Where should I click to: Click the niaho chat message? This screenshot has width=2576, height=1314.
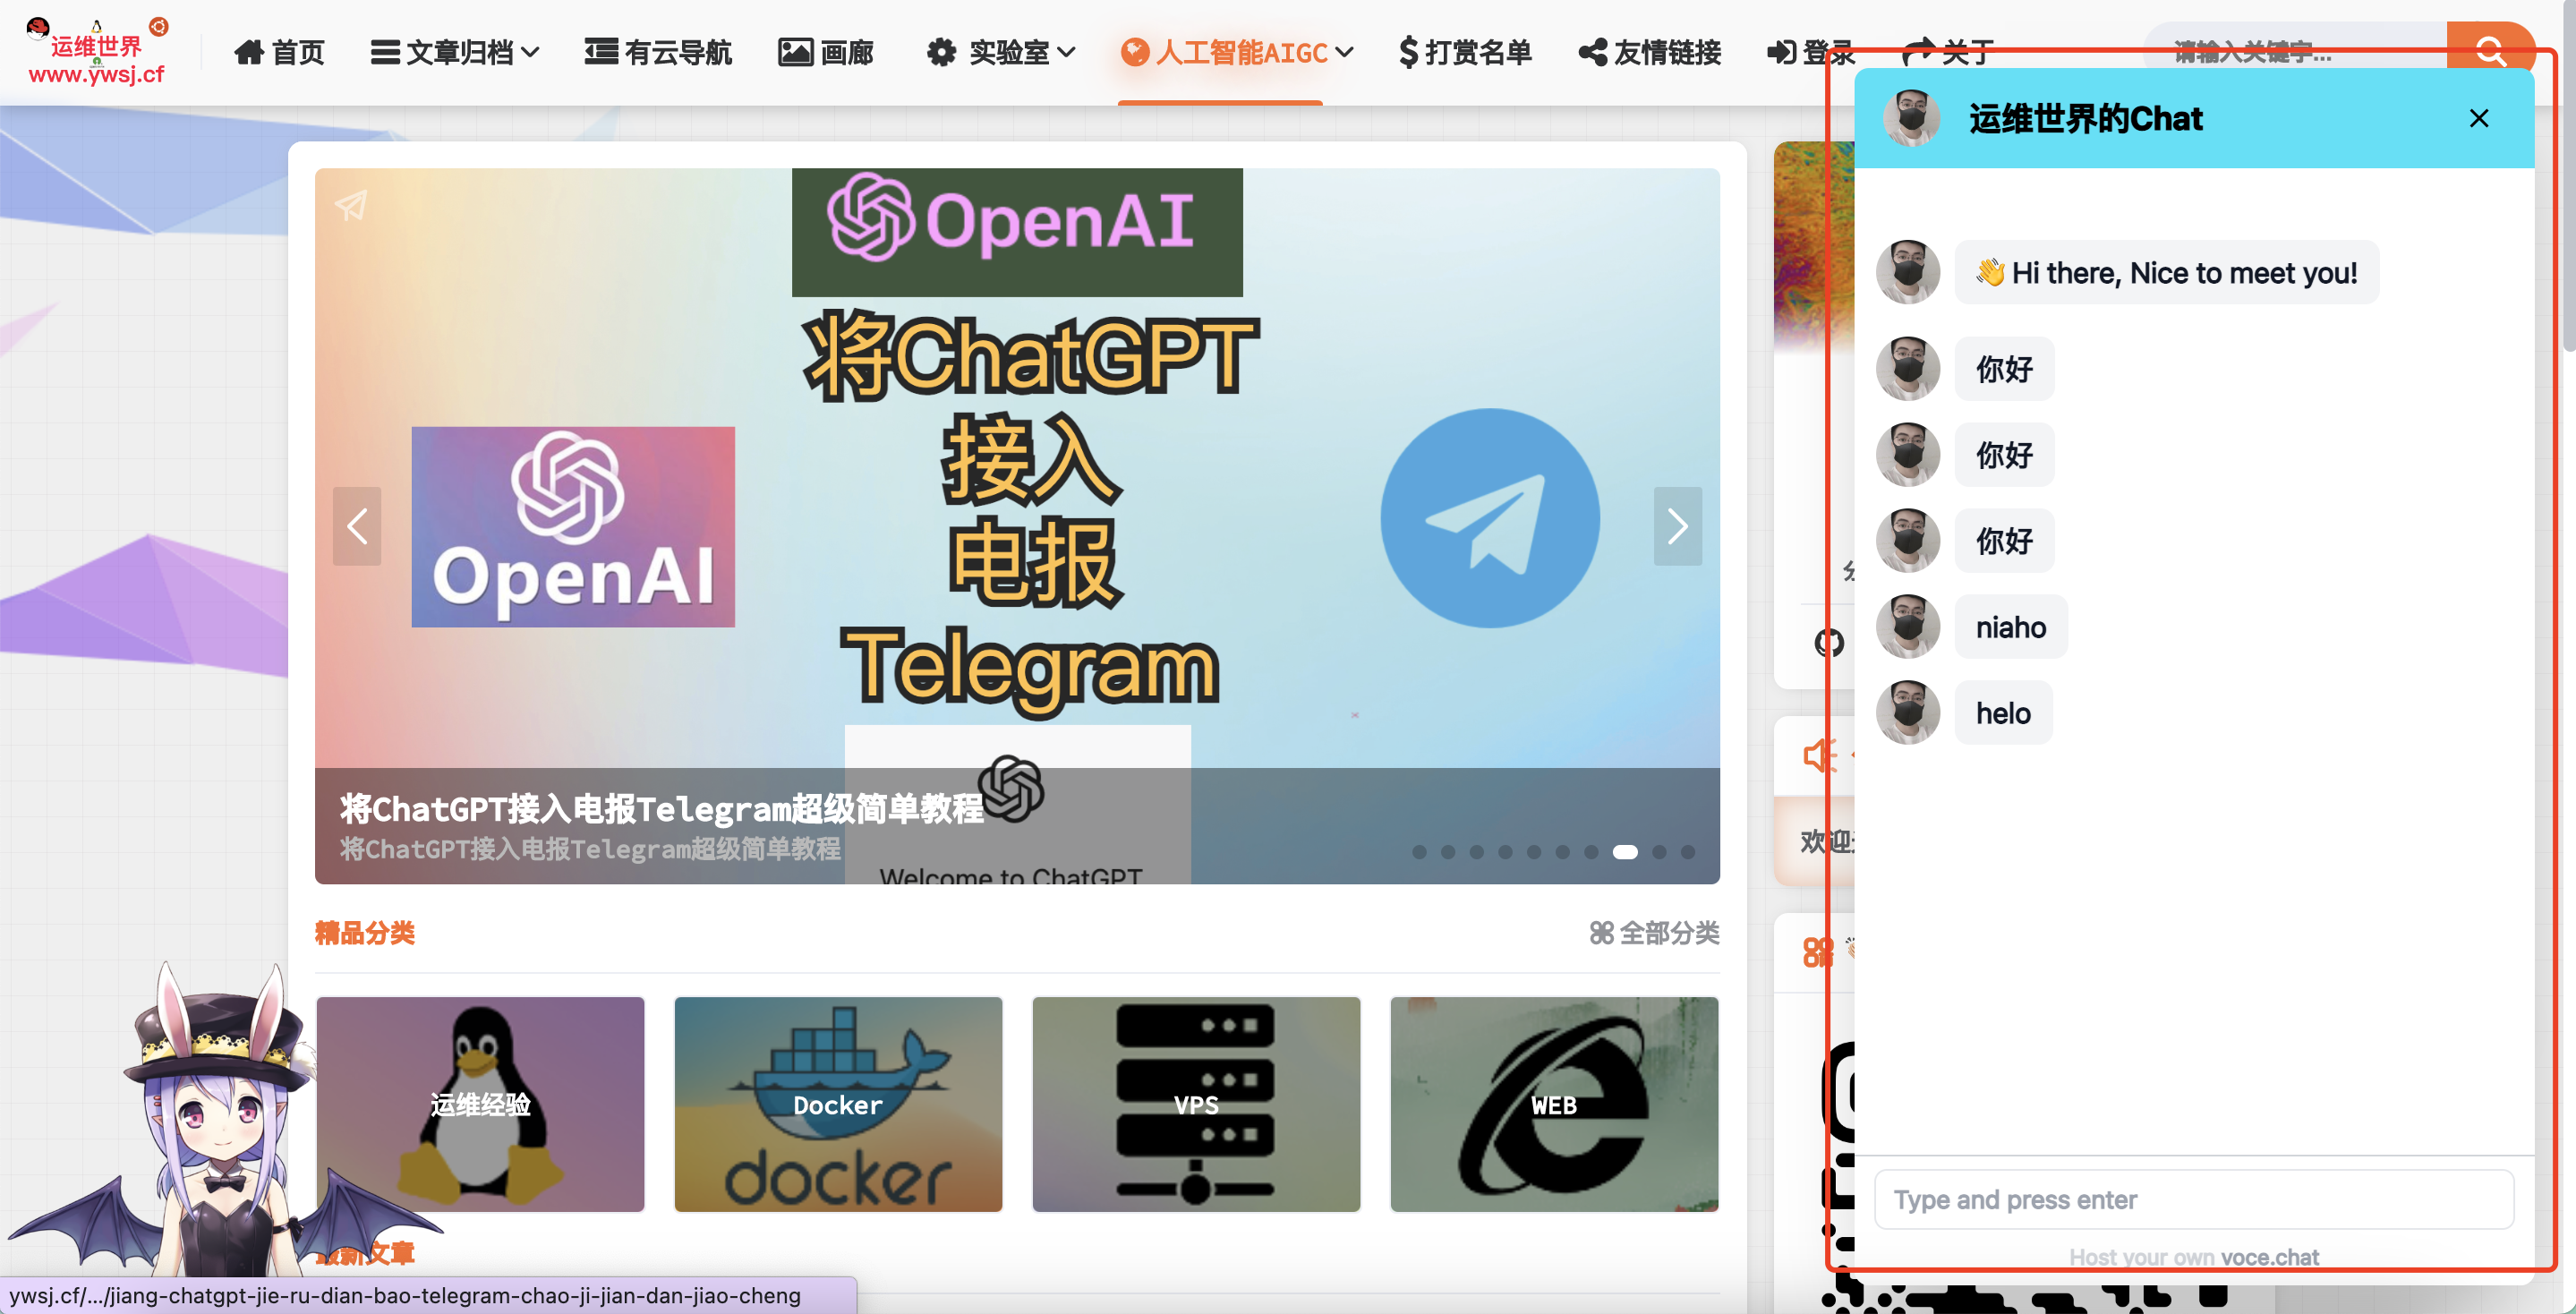point(2010,627)
